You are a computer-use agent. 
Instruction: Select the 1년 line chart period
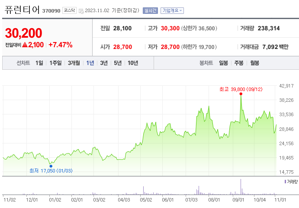click(90, 63)
